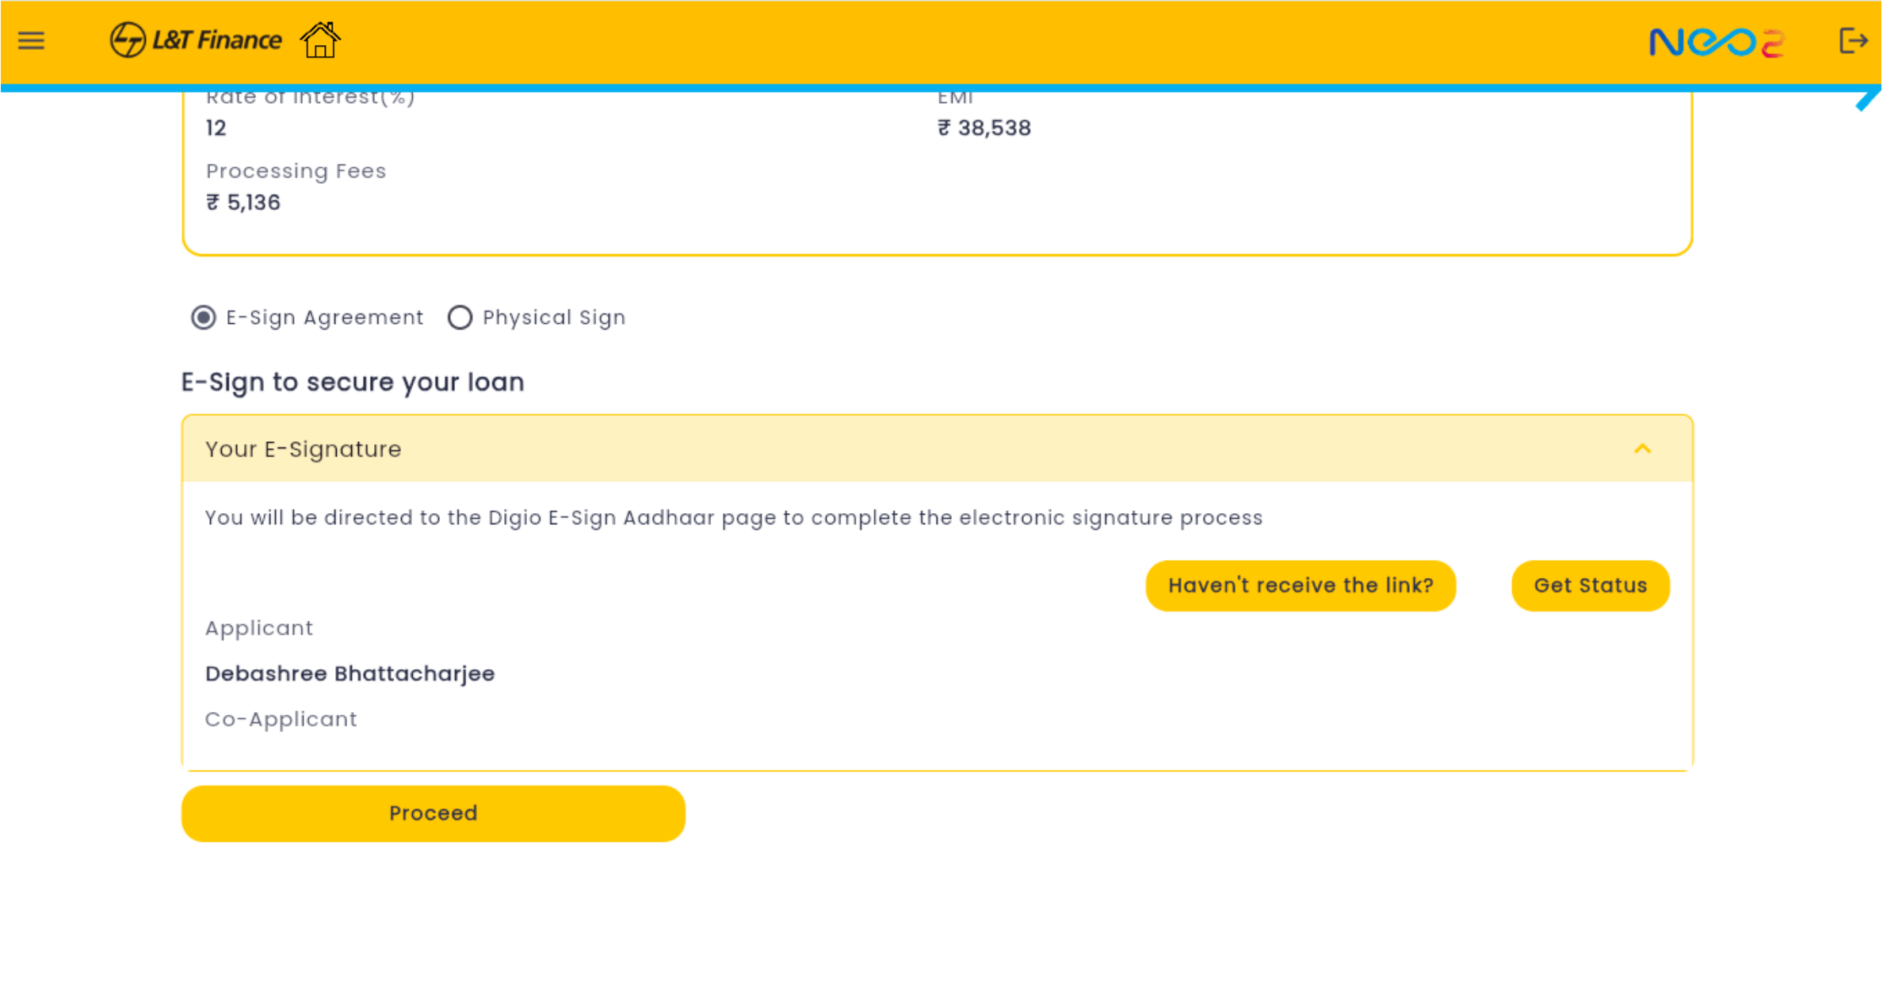Click the EMI amount ₹ 38,538
Viewport: 1883px width, 982px height.
pyautogui.click(x=984, y=128)
